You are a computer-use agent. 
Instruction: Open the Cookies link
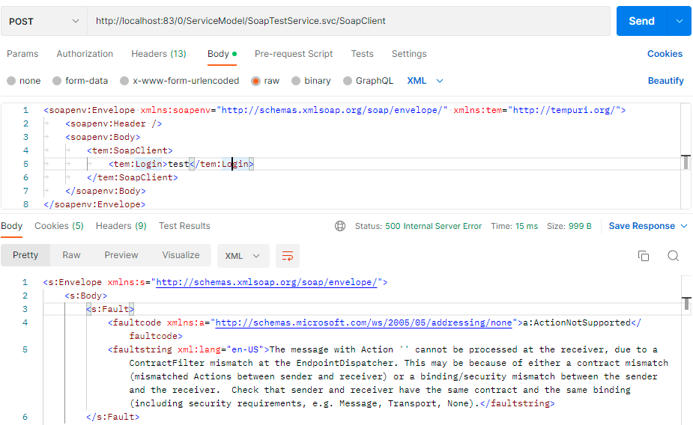pos(665,54)
